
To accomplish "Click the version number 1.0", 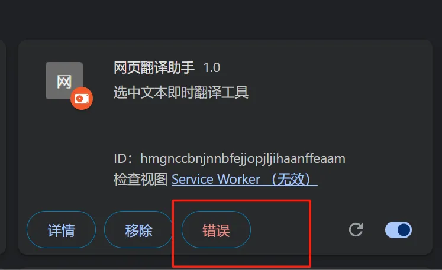I will click(x=212, y=68).
